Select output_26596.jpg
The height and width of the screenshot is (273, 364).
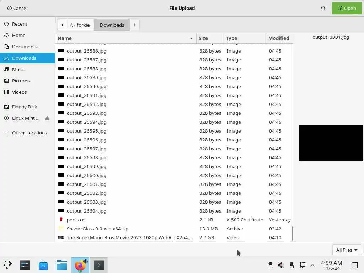coord(173,140)
